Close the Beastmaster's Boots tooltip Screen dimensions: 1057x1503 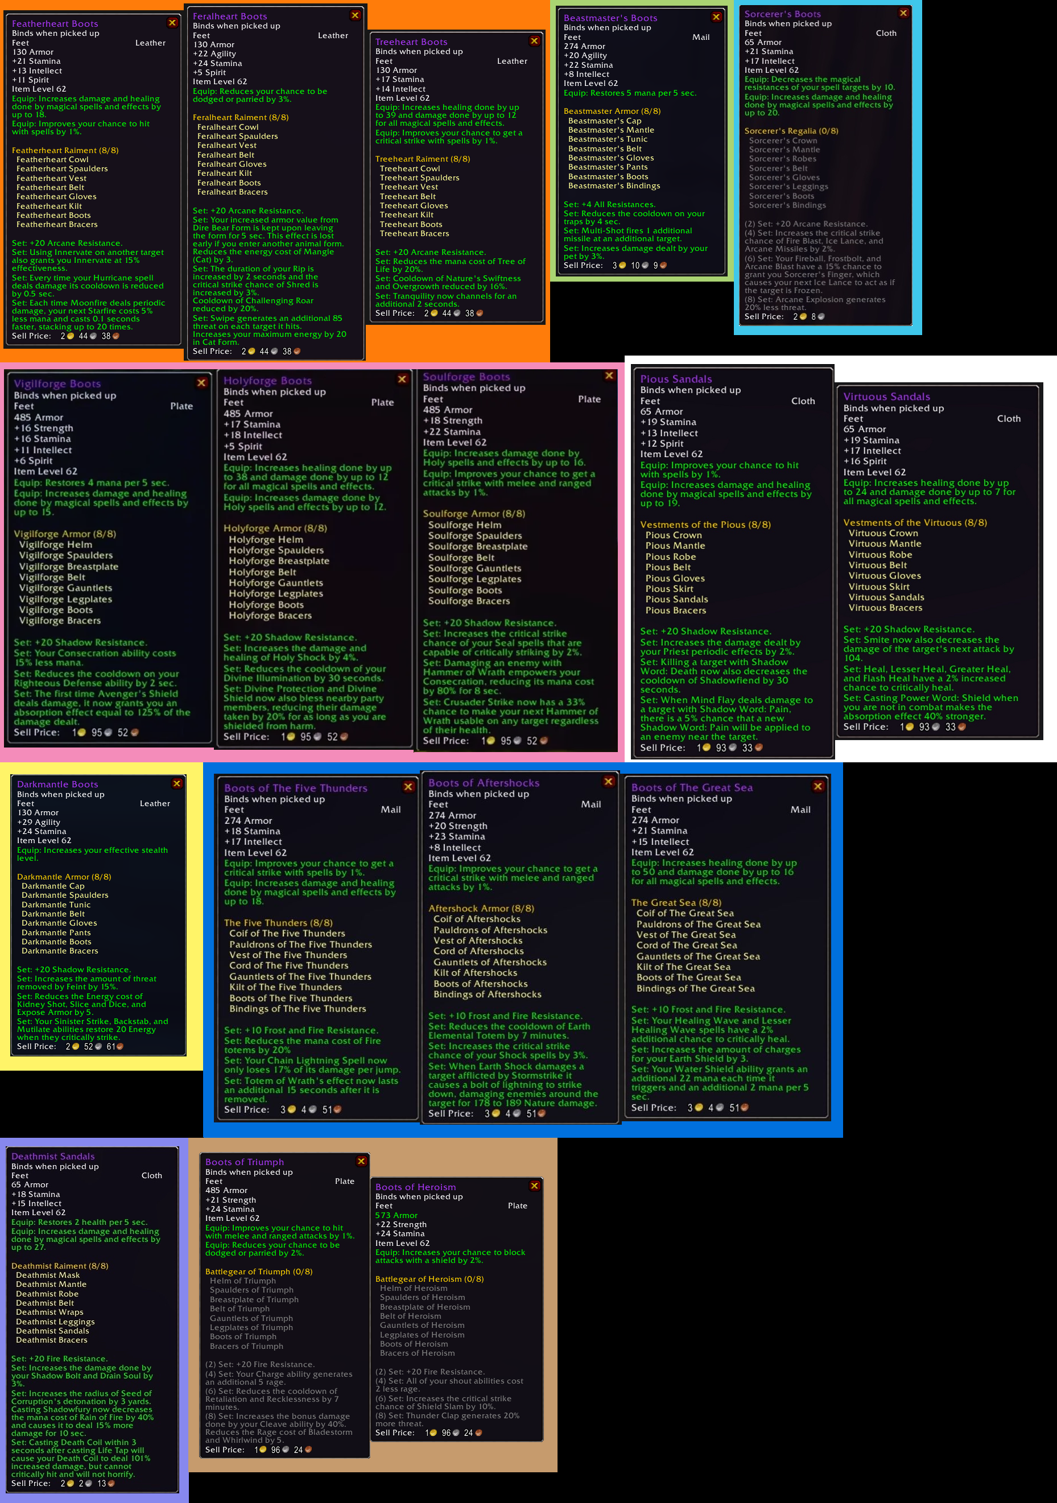pos(717,17)
